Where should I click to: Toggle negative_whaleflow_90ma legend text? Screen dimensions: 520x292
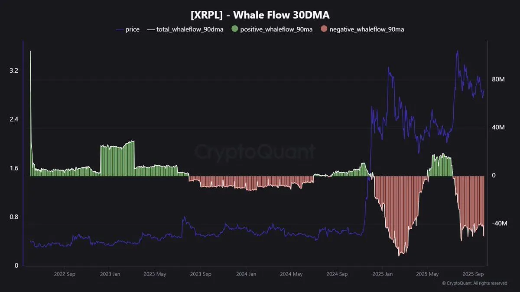tap(367, 30)
